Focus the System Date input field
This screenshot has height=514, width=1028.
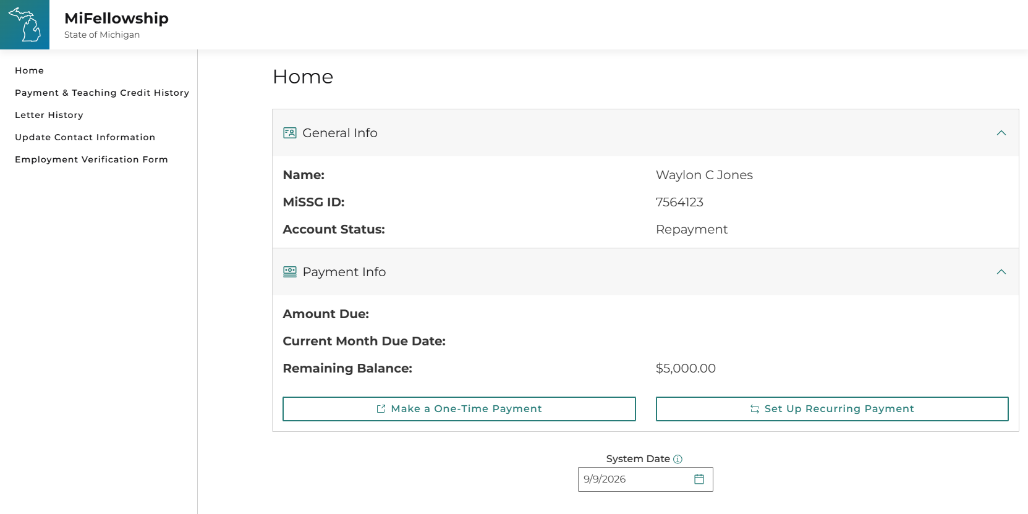[x=645, y=479]
